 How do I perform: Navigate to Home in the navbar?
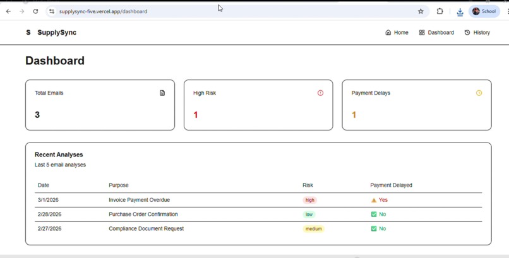pos(397,32)
